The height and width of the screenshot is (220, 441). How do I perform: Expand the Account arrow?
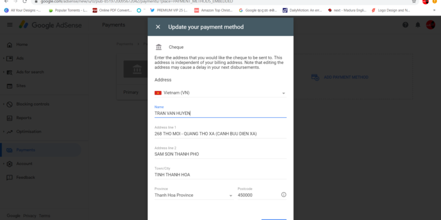[x=4, y=164]
